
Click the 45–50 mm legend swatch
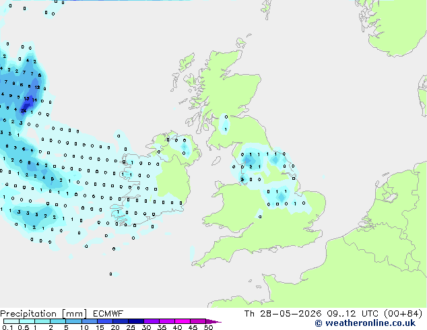click(x=198, y=321)
